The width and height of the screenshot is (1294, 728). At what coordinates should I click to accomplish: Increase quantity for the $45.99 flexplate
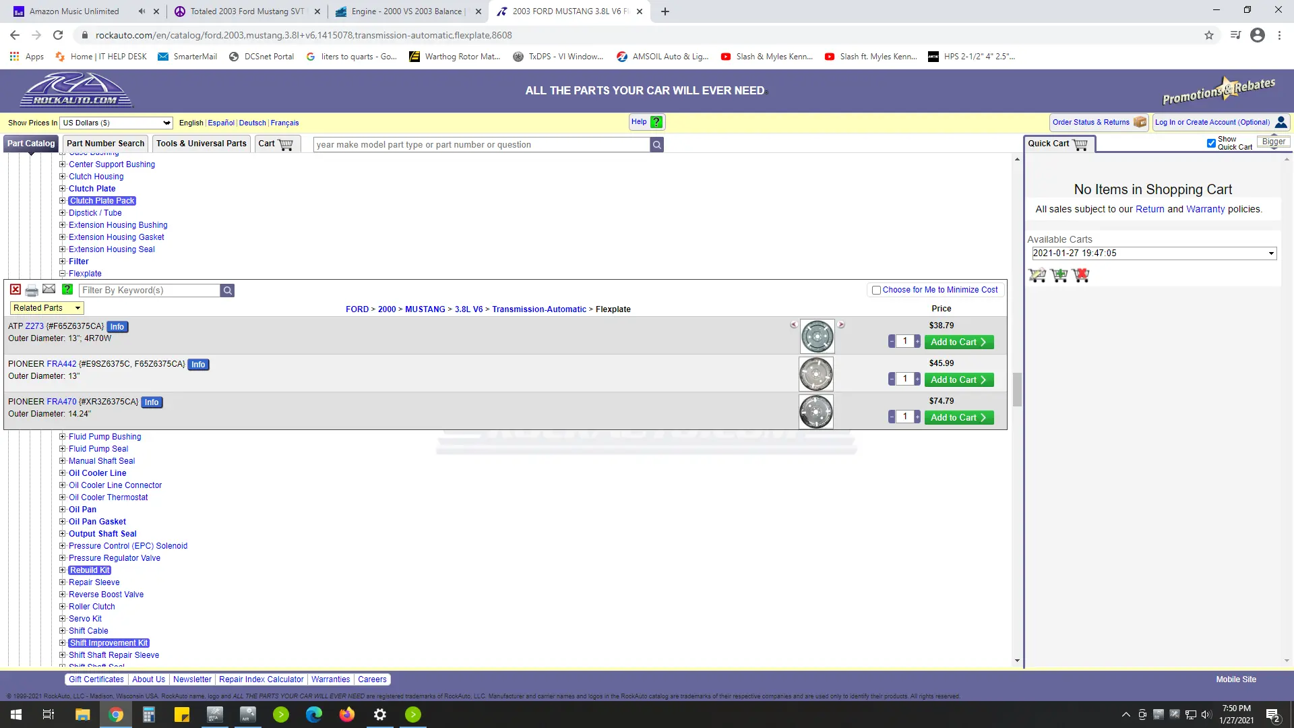click(x=917, y=380)
